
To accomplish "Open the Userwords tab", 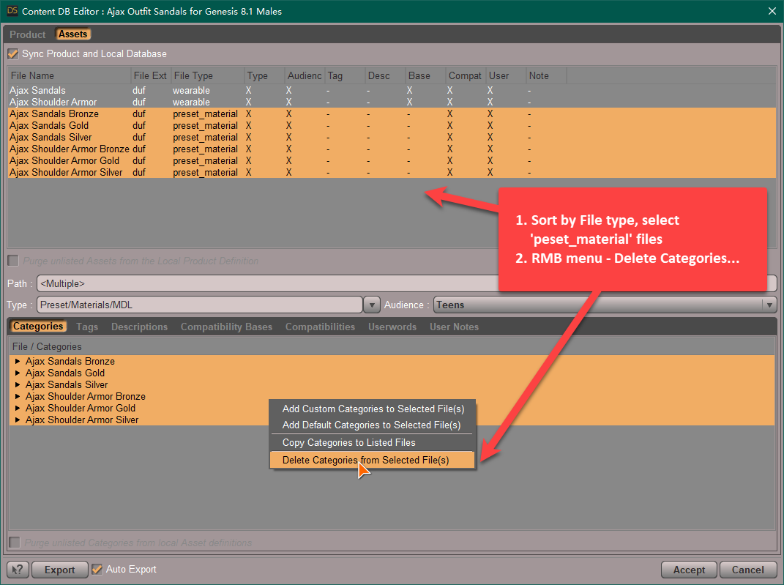I will (x=392, y=327).
